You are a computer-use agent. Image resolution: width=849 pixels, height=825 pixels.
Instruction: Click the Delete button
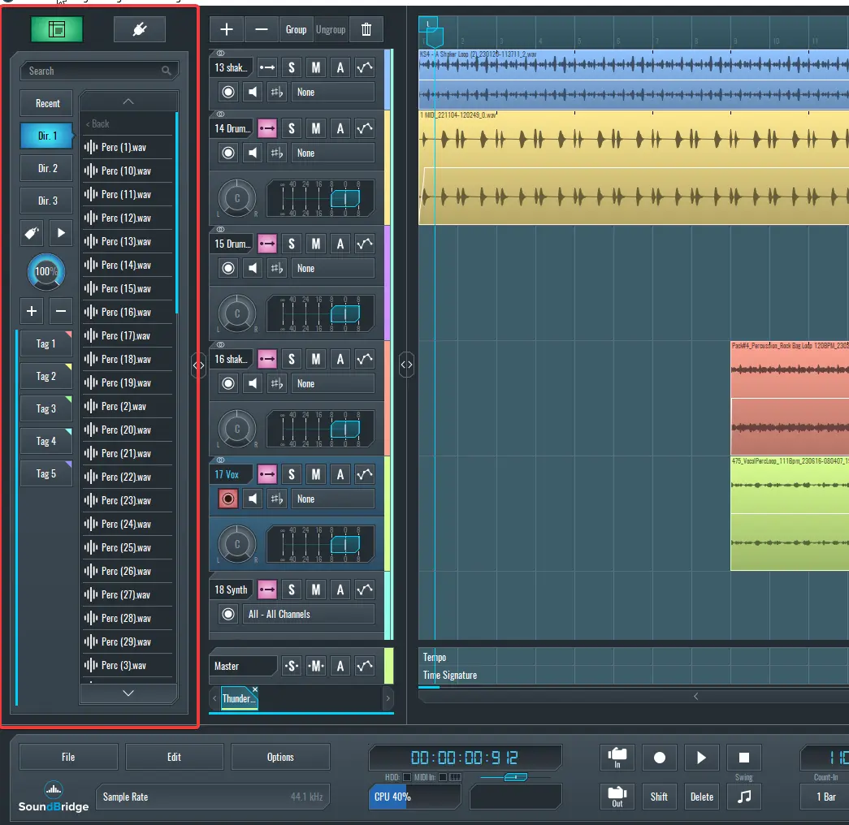pos(701,797)
